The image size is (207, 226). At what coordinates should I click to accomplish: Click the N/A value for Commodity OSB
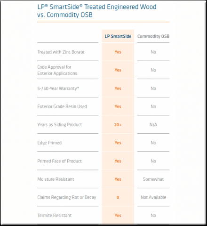tap(153, 125)
